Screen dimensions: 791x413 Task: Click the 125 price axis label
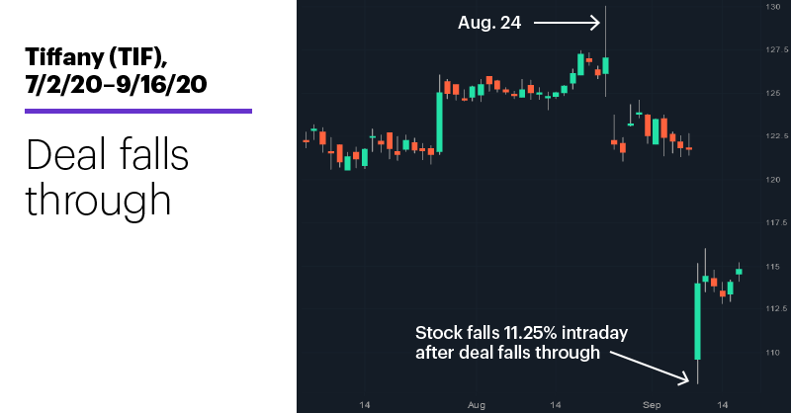pos(773,93)
